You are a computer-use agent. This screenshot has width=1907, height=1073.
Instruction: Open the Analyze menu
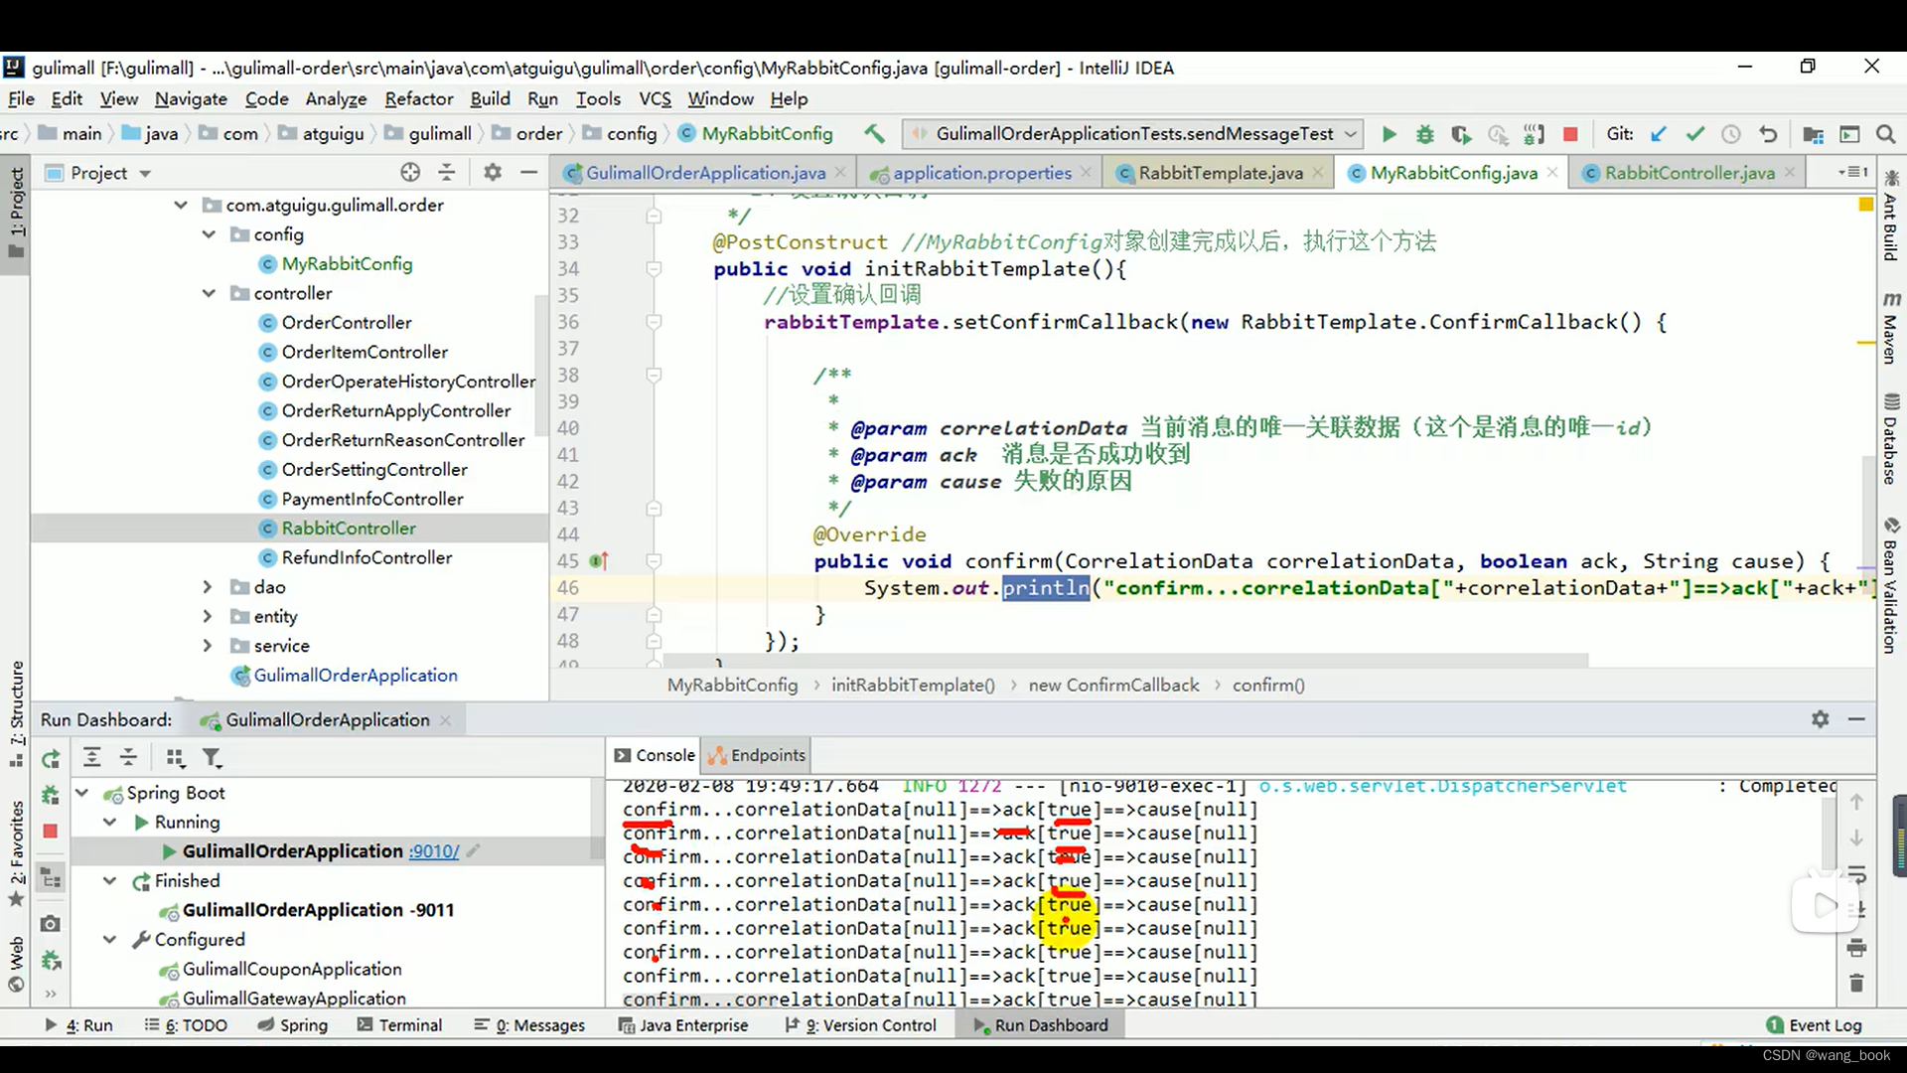pyautogui.click(x=336, y=98)
